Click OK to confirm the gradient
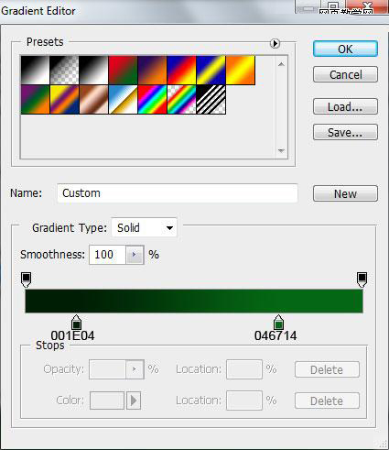Image resolution: width=389 pixels, height=450 pixels. 345,49
